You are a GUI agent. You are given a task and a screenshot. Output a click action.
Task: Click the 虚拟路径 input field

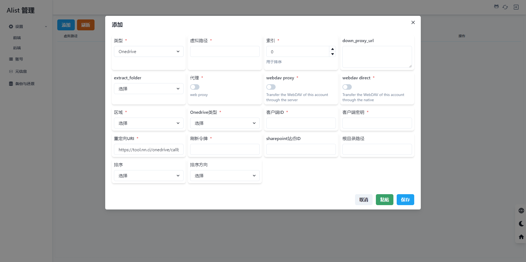[x=225, y=51]
